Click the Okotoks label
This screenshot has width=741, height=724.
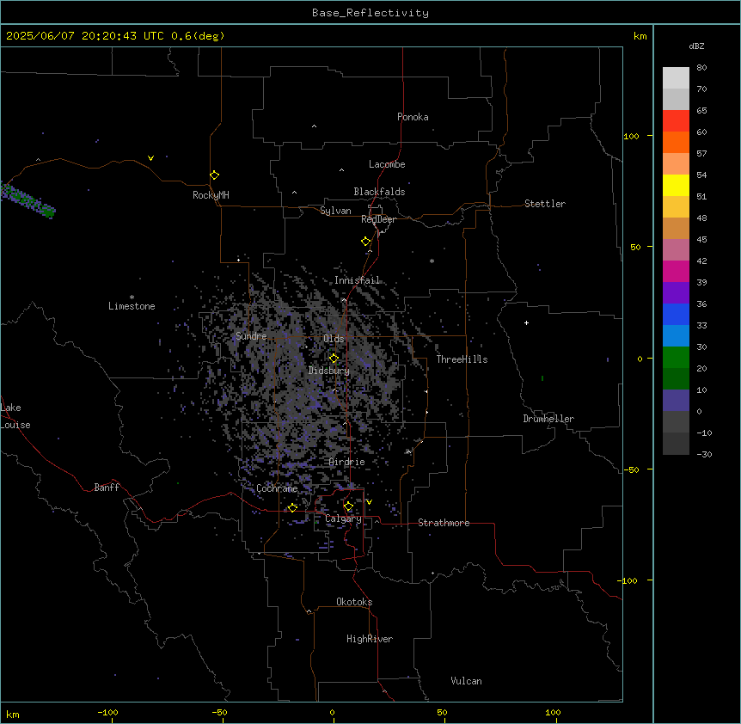click(x=354, y=602)
